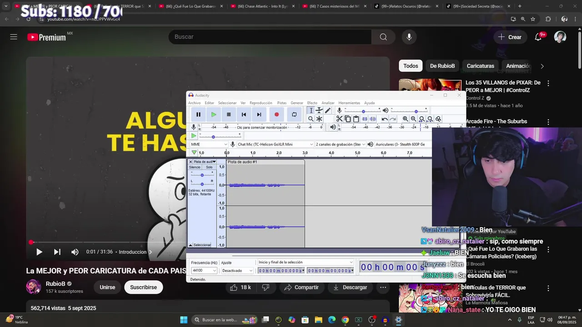
Task: Open the Herramientas menu
Action: (x=349, y=103)
